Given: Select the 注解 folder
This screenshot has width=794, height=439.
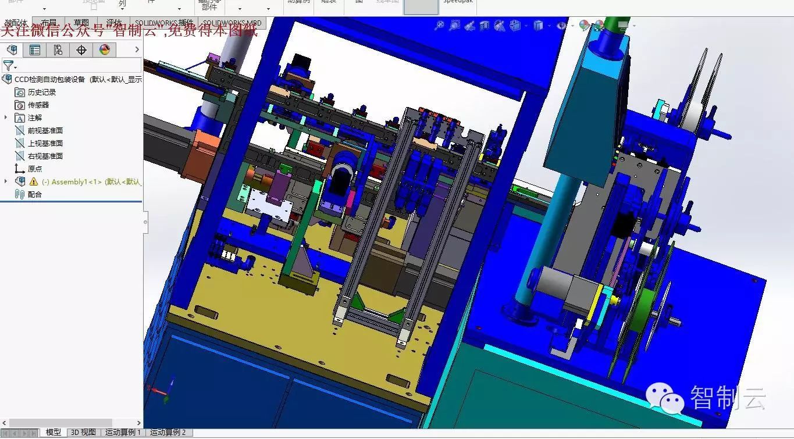Looking at the screenshot, I should [28, 117].
